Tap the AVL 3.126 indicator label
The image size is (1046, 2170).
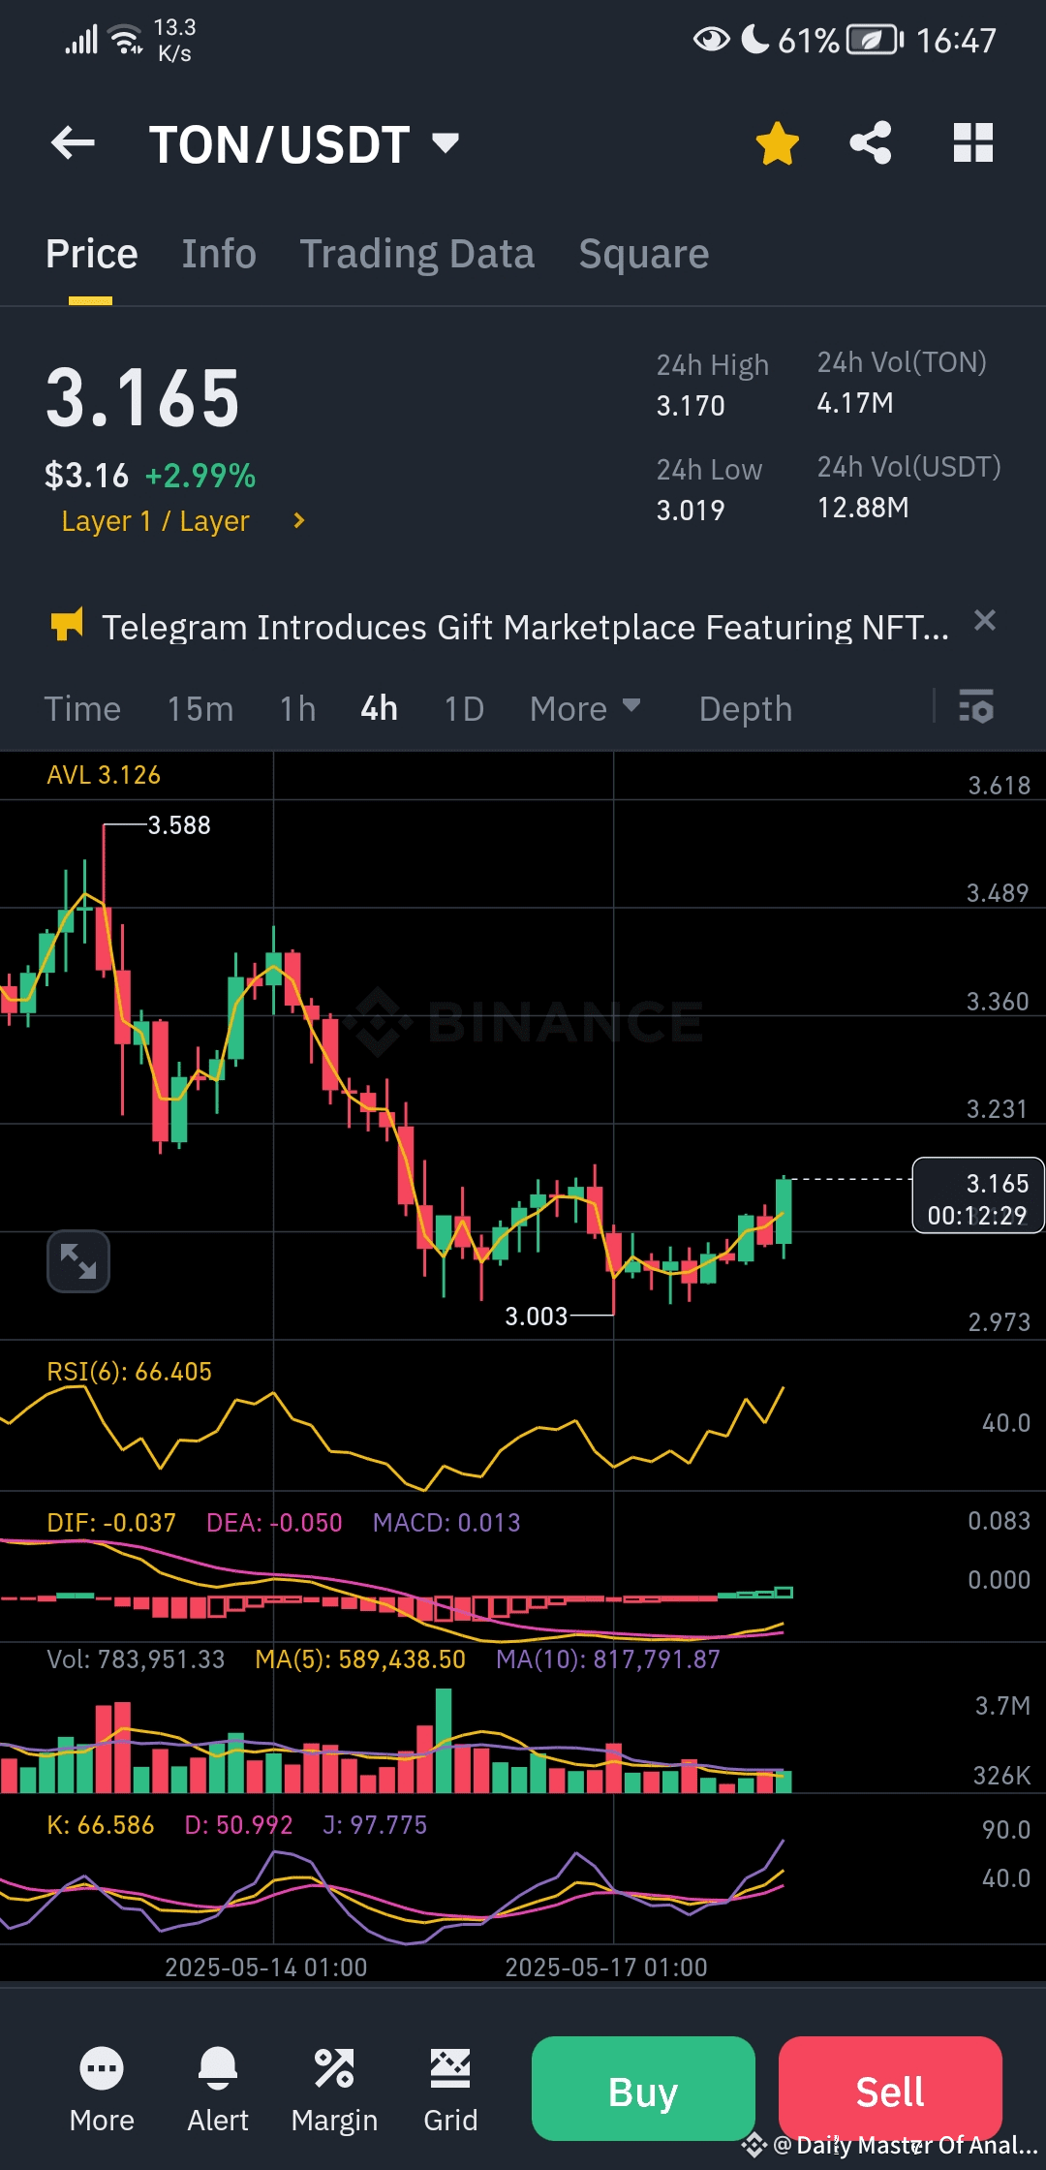click(x=104, y=775)
